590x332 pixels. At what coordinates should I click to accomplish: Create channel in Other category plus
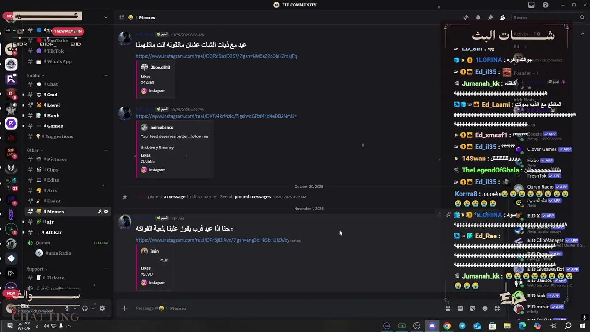(106, 150)
